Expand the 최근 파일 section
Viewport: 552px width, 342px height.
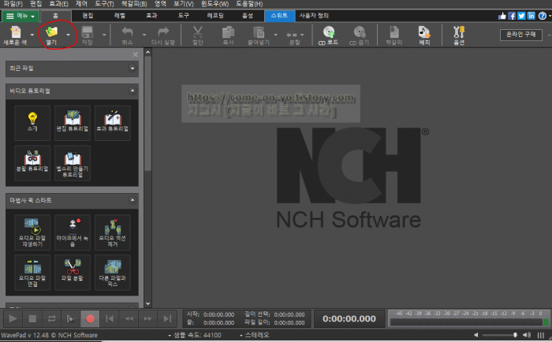point(132,69)
